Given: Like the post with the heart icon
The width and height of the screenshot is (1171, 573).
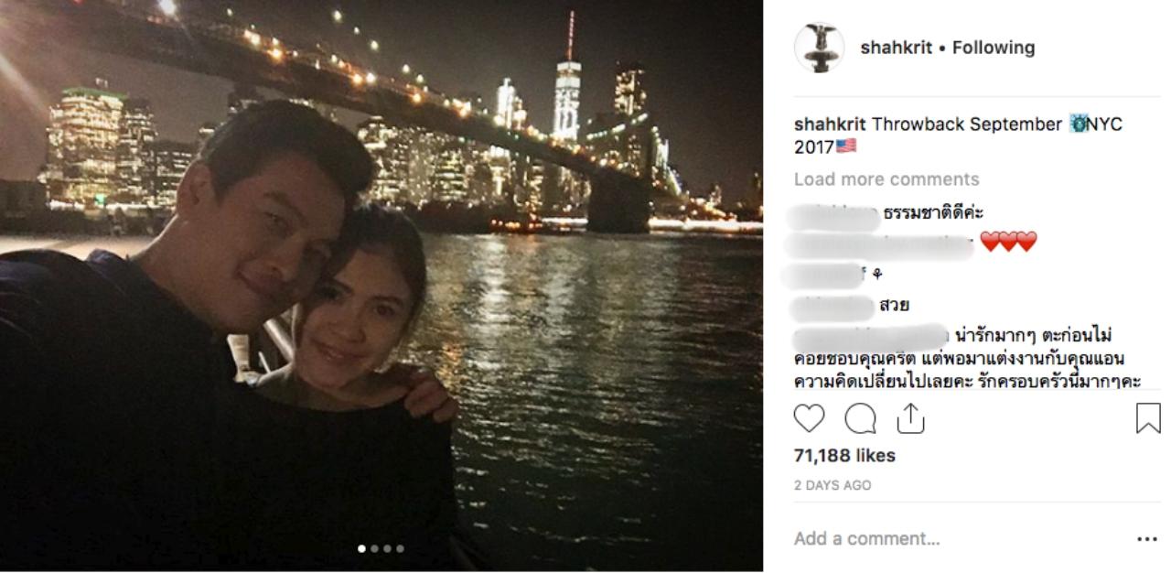Looking at the screenshot, I should [x=809, y=418].
